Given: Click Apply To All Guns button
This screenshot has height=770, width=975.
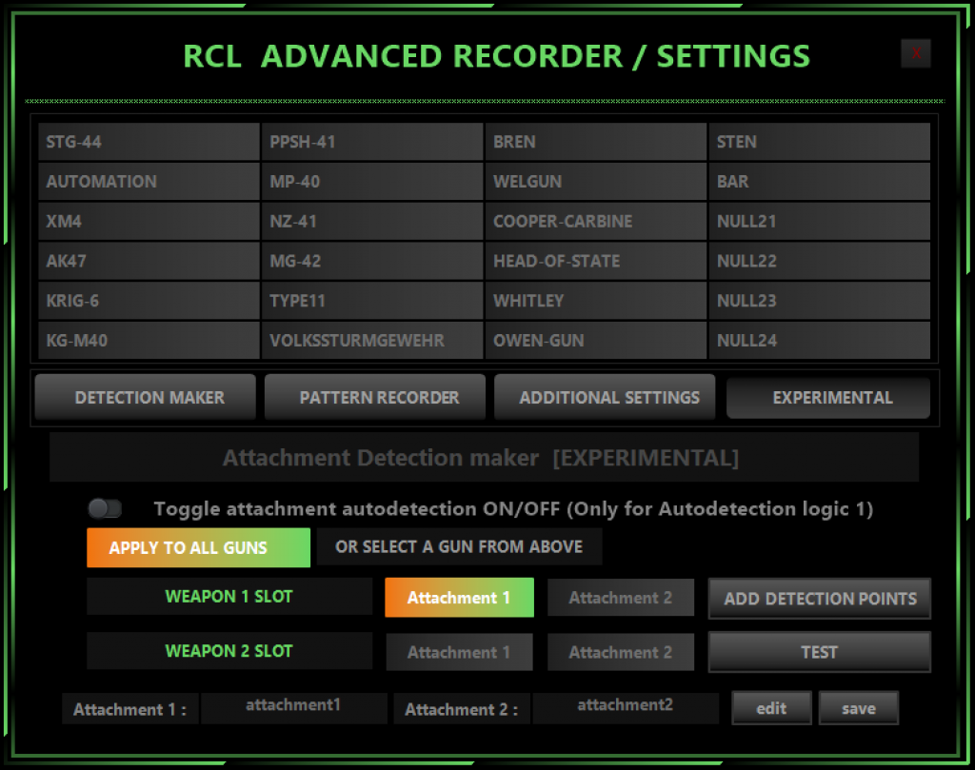Looking at the screenshot, I should click(x=198, y=547).
